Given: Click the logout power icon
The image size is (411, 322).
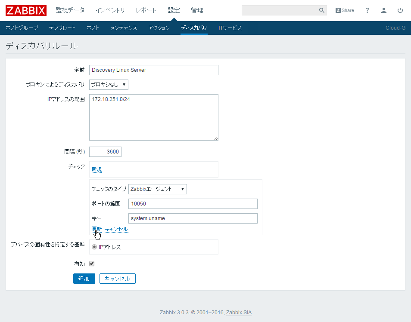Looking at the screenshot, I should tap(400, 10).
